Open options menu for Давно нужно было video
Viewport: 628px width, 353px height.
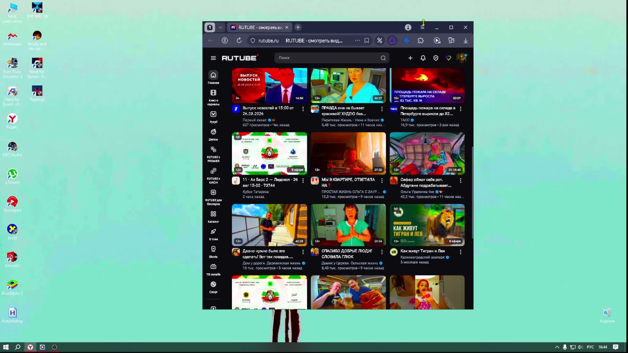[303, 252]
